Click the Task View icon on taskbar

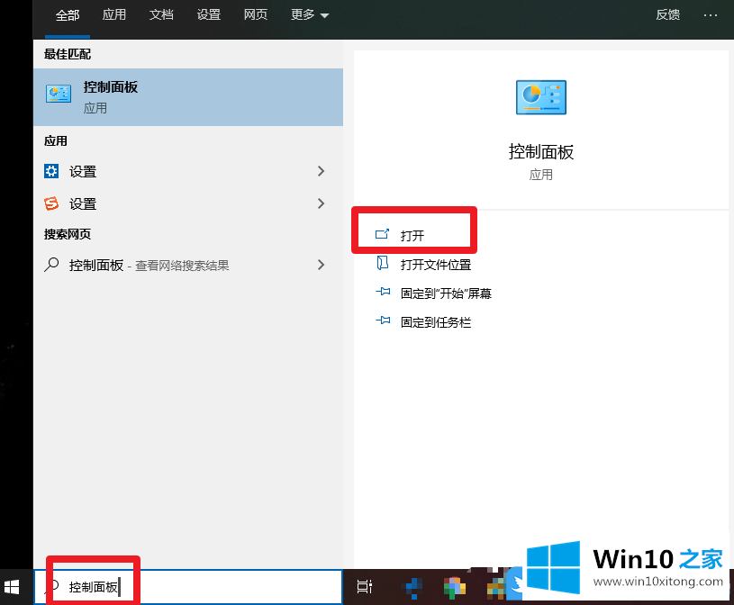(364, 586)
